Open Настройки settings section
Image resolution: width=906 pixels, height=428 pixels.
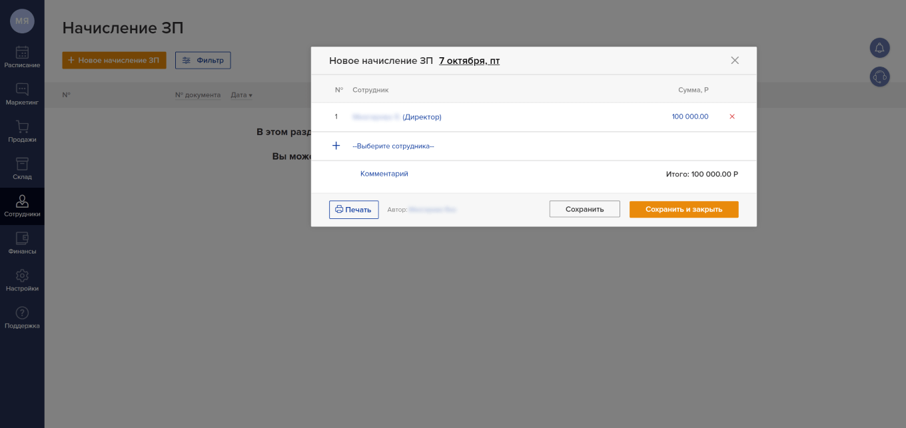22,281
